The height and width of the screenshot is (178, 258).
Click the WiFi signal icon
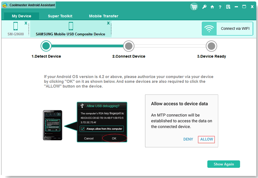(x=209, y=29)
